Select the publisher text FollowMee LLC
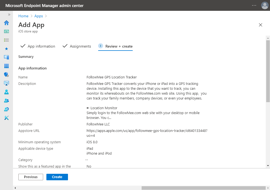Image resolution: width=270 pixels, height=190 pixels. [x=98, y=124]
